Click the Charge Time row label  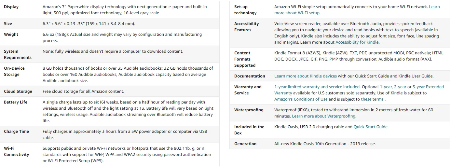[16, 132]
